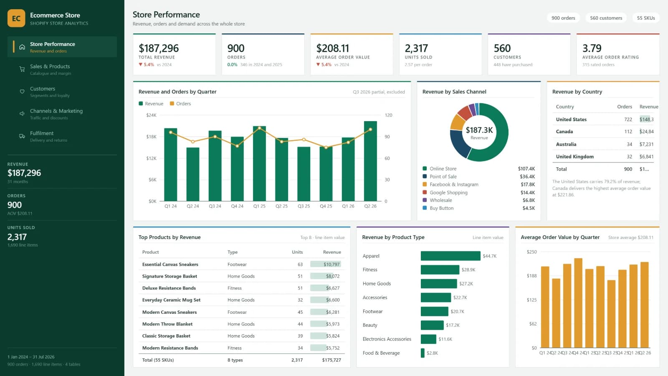Click the Buy Button legend swatch

pyautogui.click(x=425, y=208)
